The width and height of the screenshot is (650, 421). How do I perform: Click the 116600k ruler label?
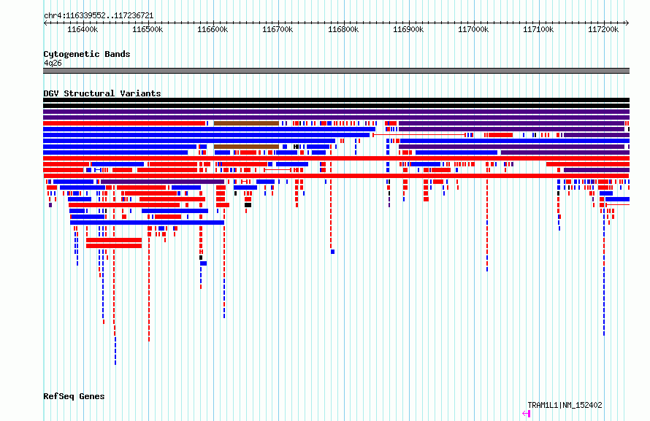(213, 29)
